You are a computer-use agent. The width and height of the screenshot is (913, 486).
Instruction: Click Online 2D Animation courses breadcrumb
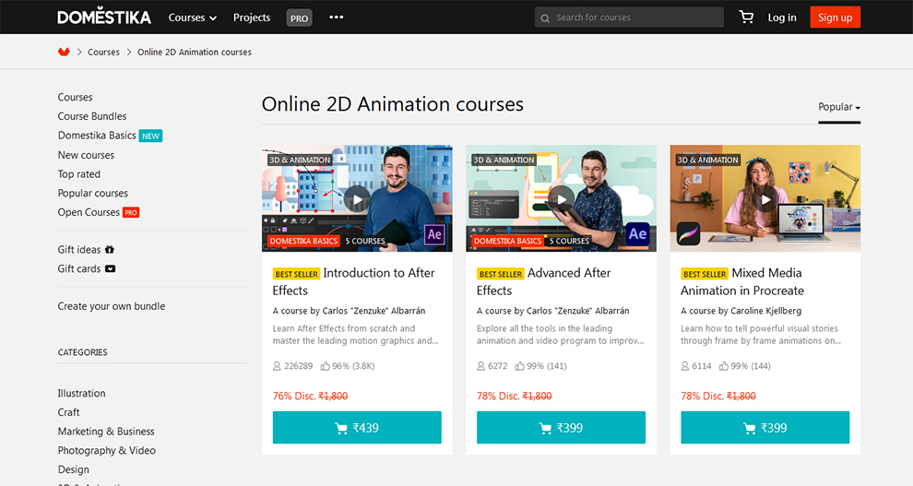(x=195, y=52)
